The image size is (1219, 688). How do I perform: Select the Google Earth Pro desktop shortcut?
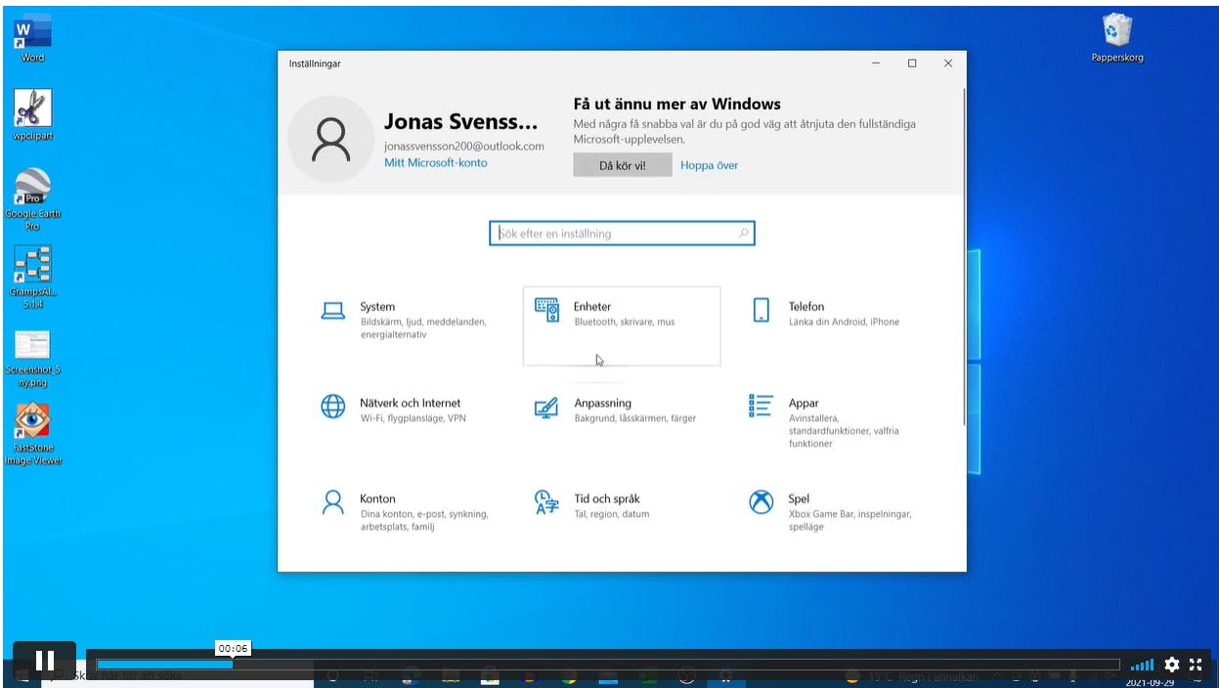click(x=32, y=199)
